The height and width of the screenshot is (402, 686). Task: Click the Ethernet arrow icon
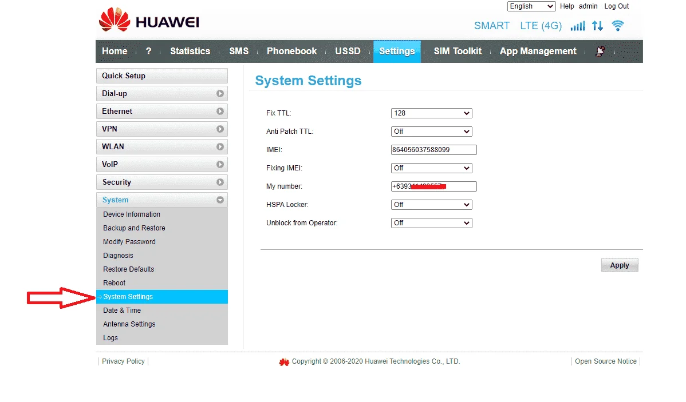click(220, 112)
